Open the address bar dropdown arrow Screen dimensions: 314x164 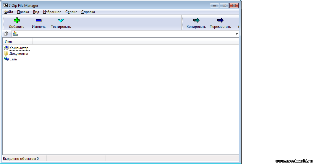click(x=237, y=34)
